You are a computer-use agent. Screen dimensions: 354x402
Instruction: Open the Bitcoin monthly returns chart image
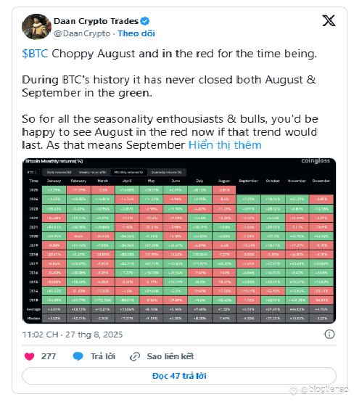coord(179,241)
